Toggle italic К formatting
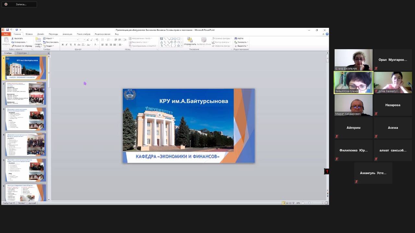 [66, 45]
